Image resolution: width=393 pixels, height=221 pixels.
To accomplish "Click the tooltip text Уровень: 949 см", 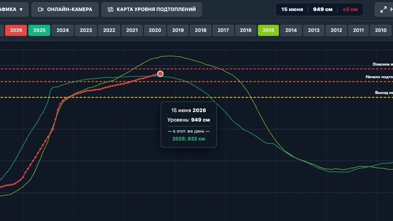I will click(x=189, y=120).
